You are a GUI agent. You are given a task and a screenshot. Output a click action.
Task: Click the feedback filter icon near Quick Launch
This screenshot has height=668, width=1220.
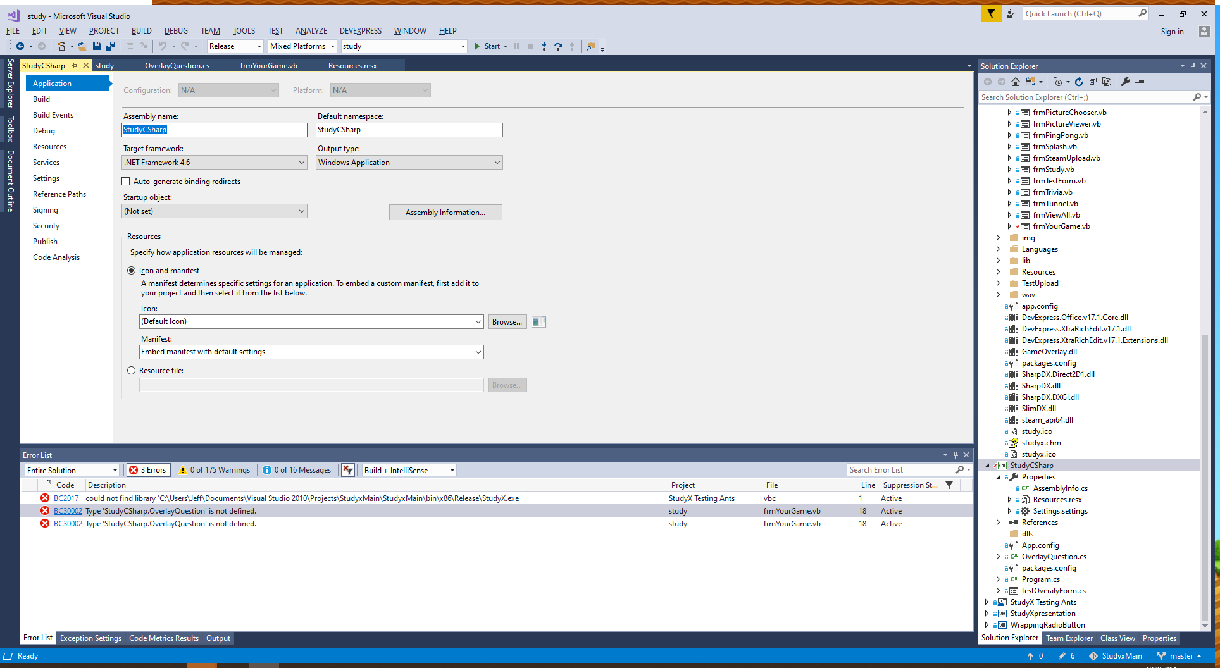(x=991, y=13)
